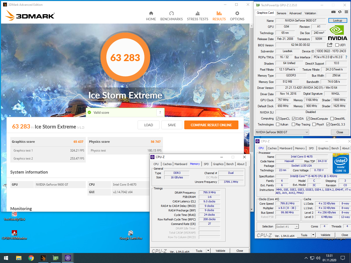Toggle Ray Tracing checkbox
Viewport: 351px width, 263px height.
293,124
